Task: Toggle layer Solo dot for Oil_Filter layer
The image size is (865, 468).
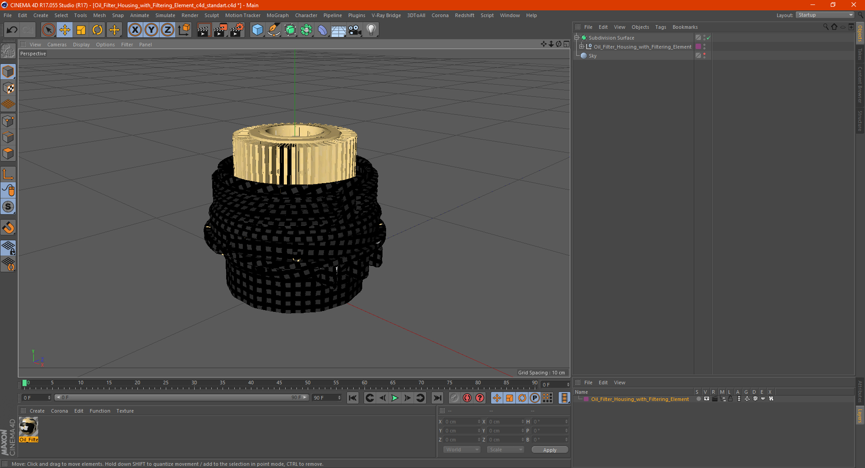Action: [698, 399]
